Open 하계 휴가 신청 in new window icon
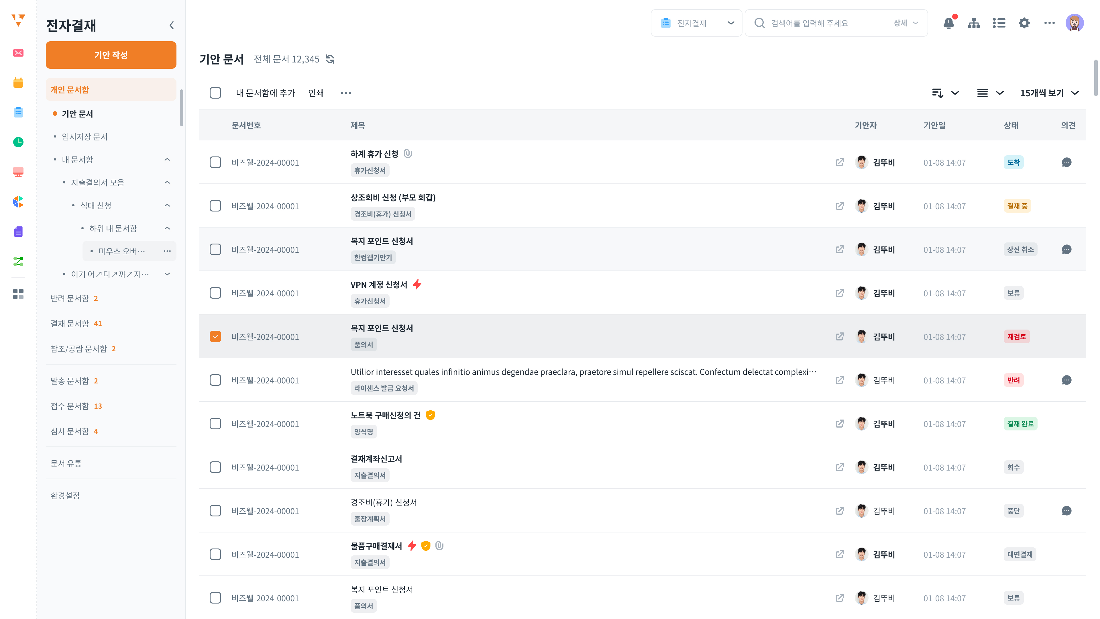This screenshot has width=1100, height=619. (840, 162)
